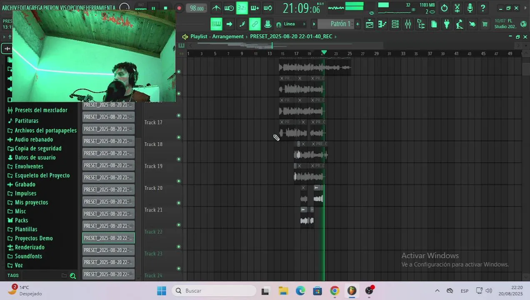Open the Channel rack view icon

point(395,24)
